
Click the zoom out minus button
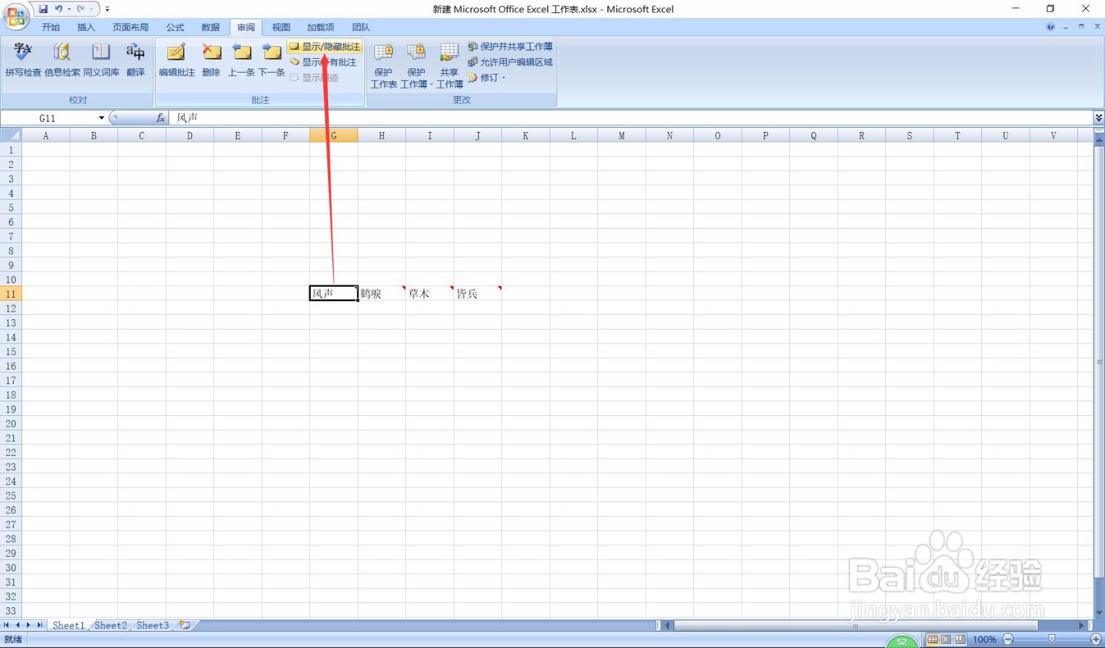coord(1008,640)
